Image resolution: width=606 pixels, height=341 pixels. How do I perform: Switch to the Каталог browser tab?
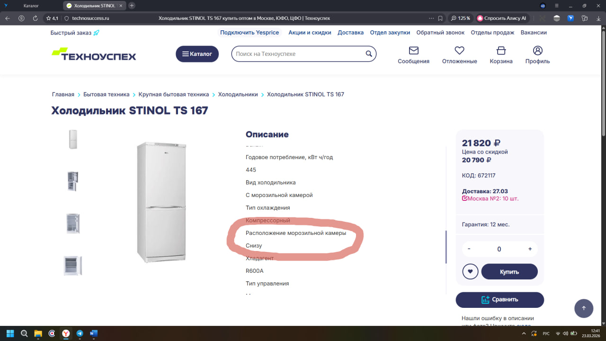(31, 6)
